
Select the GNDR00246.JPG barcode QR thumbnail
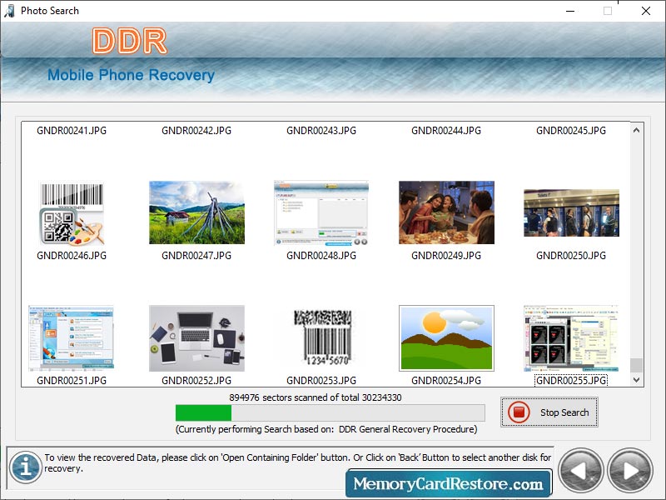click(72, 213)
